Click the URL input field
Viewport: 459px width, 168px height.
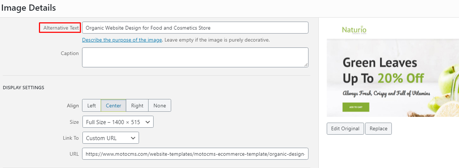click(x=195, y=154)
